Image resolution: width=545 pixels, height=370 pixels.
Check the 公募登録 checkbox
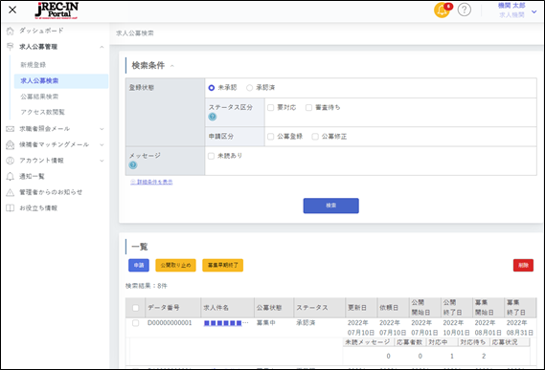(x=271, y=137)
